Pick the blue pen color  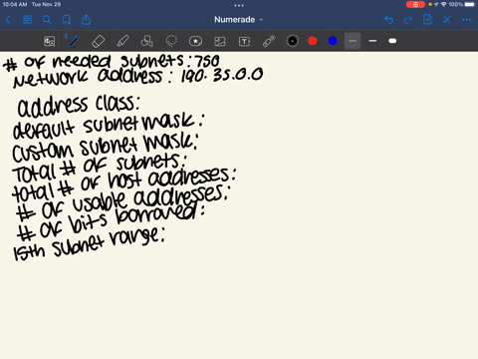[x=333, y=41]
